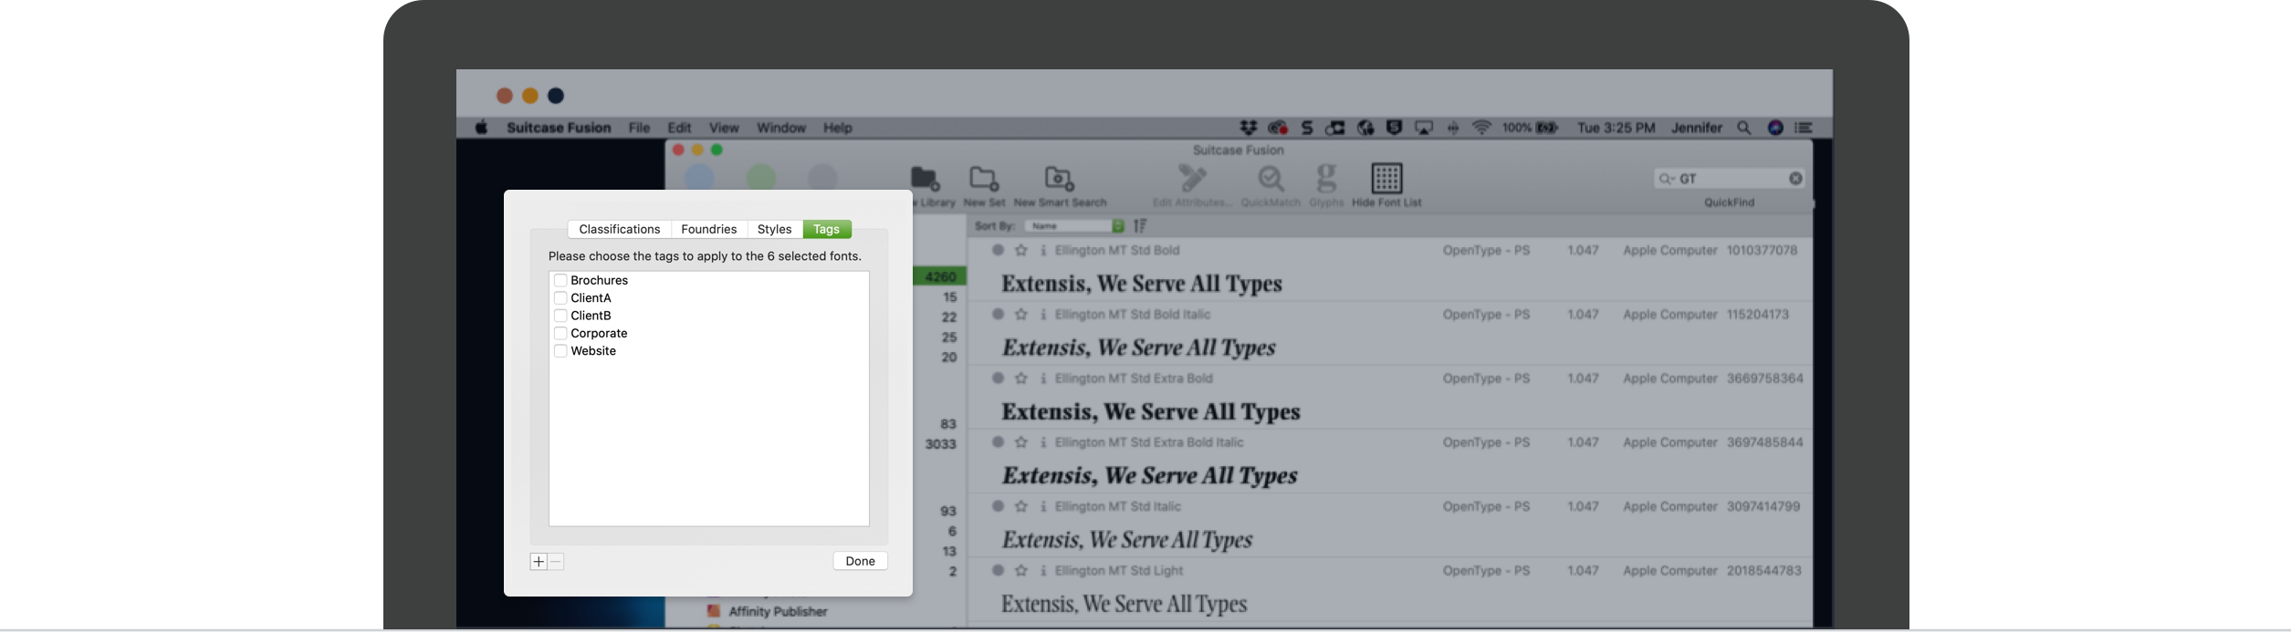
Task: Click the New Set folder icon
Action: pos(983,179)
